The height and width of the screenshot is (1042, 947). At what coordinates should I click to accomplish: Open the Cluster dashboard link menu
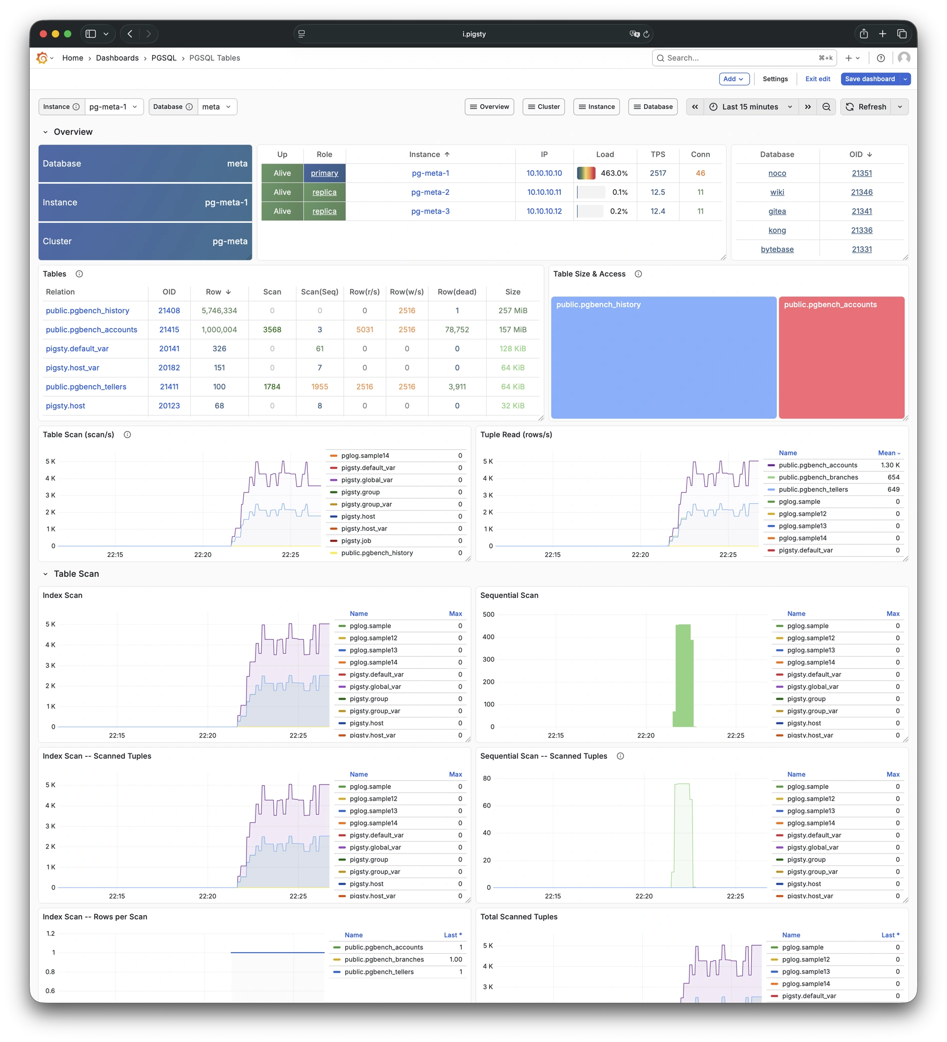(x=544, y=107)
